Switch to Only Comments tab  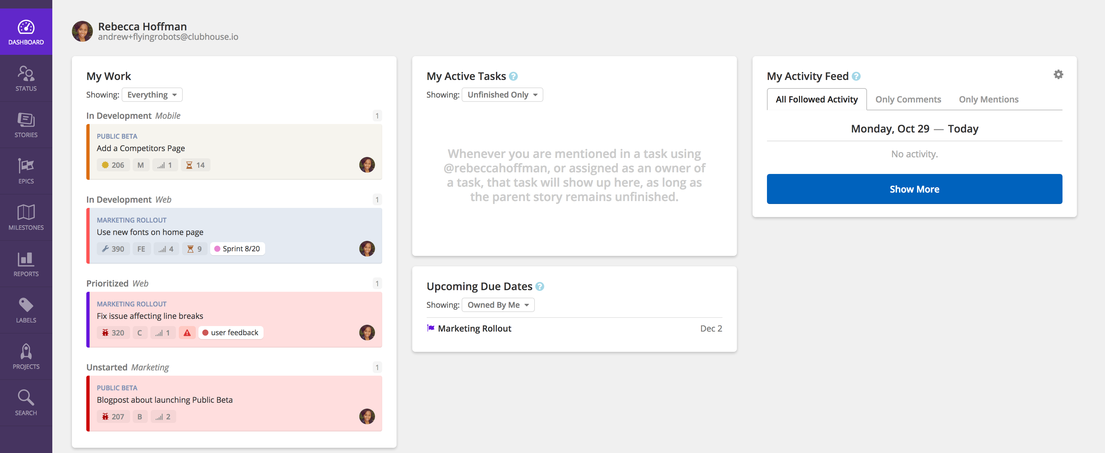(x=909, y=99)
